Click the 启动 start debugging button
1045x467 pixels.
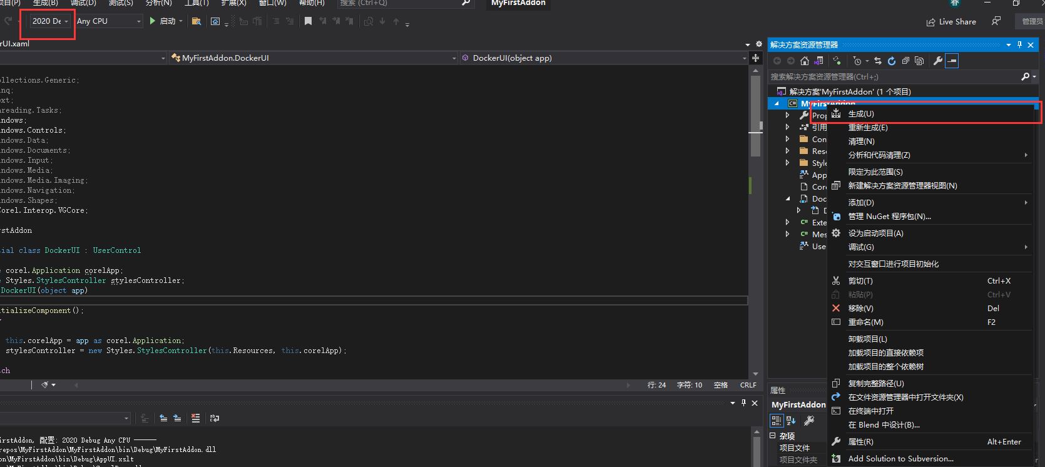(163, 21)
